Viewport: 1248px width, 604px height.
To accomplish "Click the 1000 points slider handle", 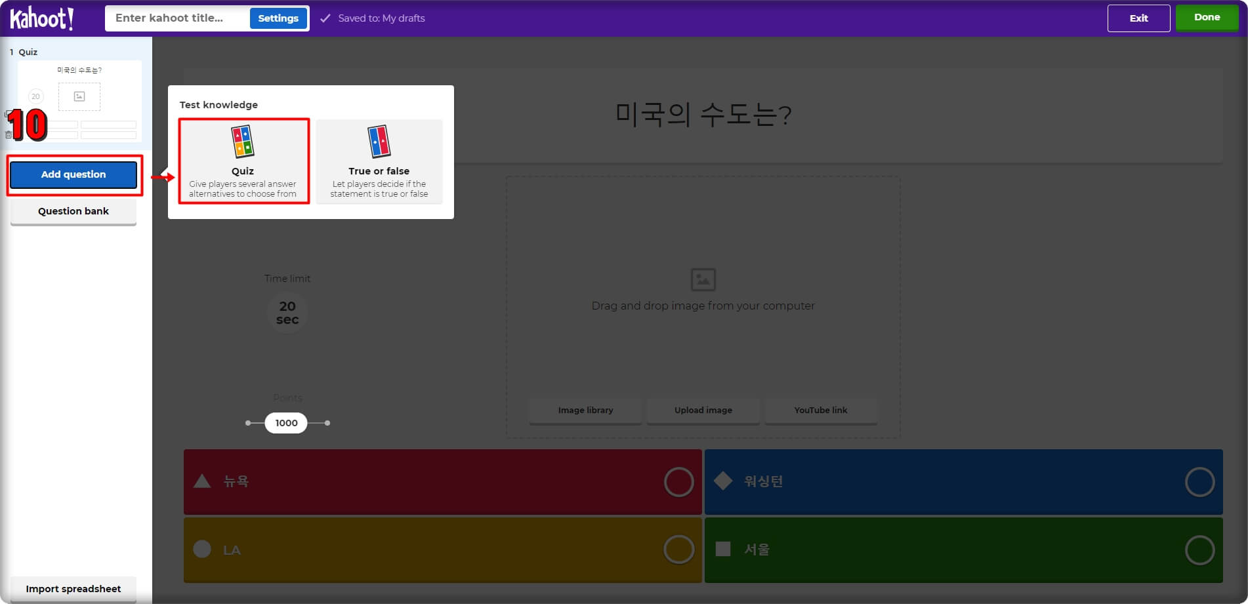I will tap(286, 423).
